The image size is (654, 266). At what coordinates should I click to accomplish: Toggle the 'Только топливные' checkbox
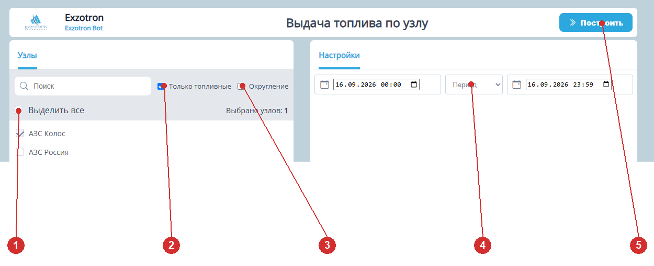point(161,86)
